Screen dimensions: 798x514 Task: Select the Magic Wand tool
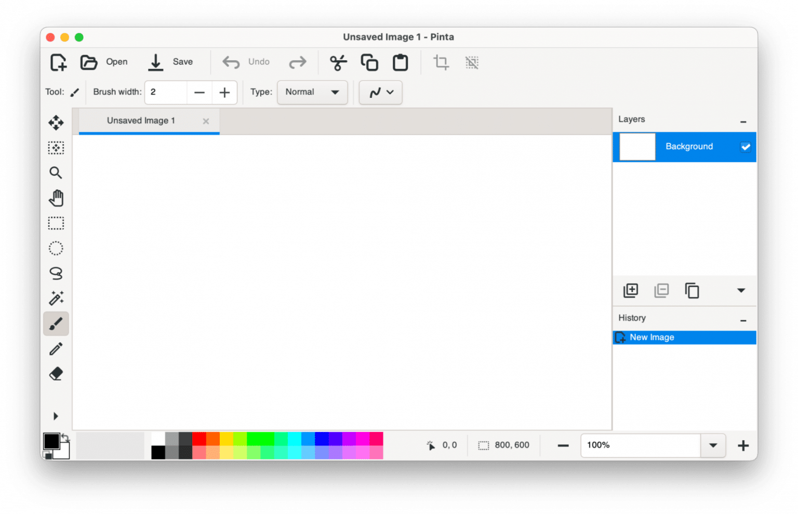coord(56,298)
